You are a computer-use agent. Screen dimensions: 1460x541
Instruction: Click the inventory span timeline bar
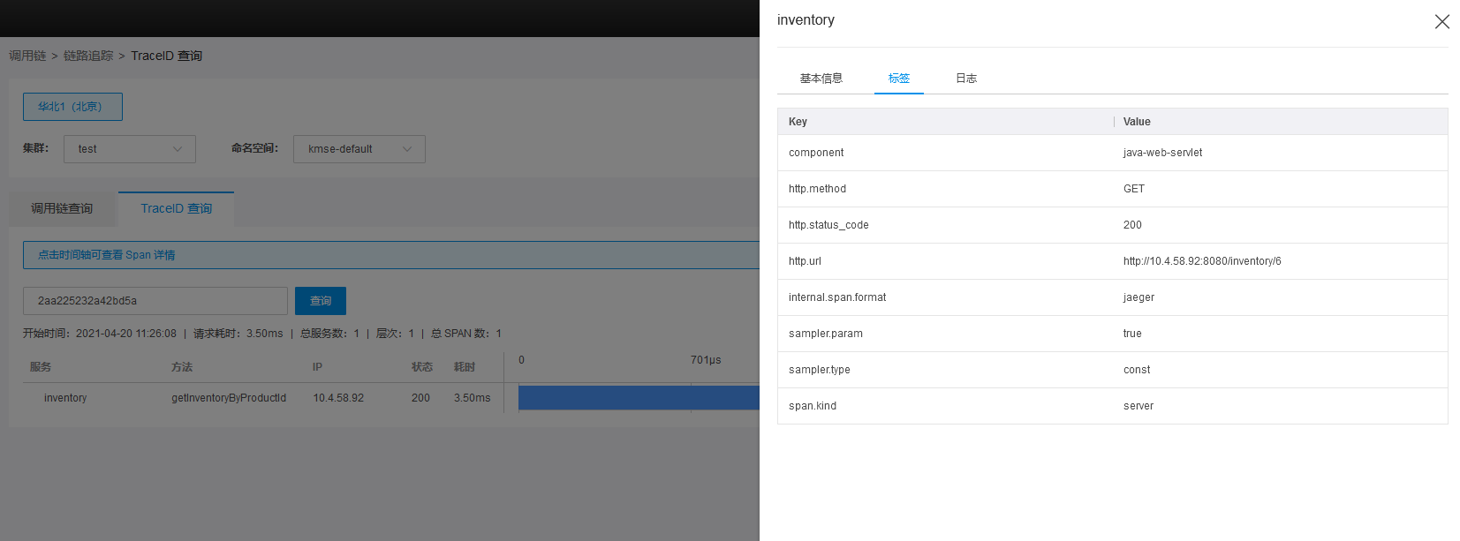(639, 398)
